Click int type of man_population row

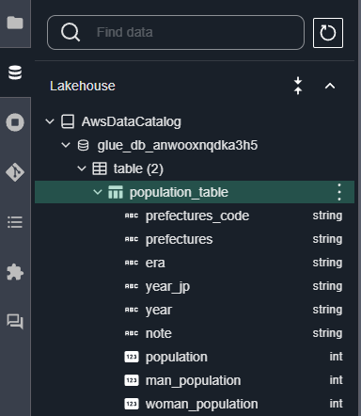tap(336, 380)
